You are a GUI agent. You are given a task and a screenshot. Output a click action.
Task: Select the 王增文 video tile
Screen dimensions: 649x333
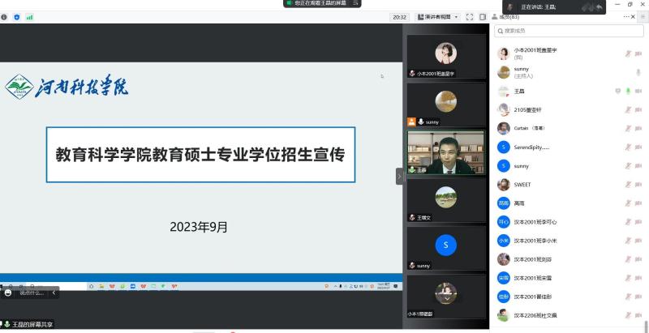tap(445, 200)
